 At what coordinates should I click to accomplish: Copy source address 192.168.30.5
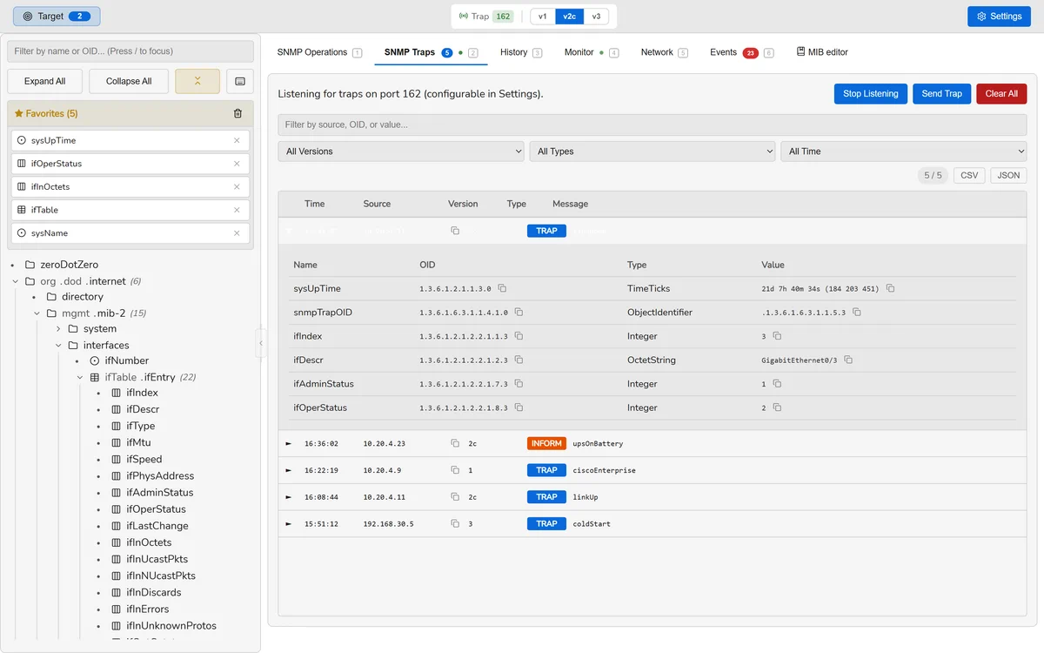455,524
